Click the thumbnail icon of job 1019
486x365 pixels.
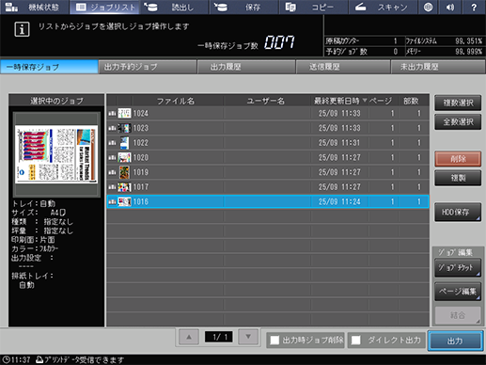[x=124, y=172]
